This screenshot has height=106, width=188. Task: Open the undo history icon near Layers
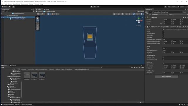(x=166, y=7)
